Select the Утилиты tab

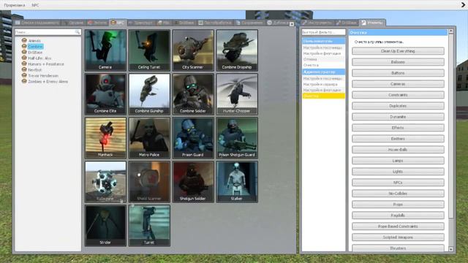click(372, 23)
